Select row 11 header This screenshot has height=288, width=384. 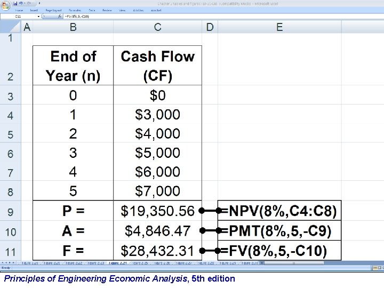point(11,251)
